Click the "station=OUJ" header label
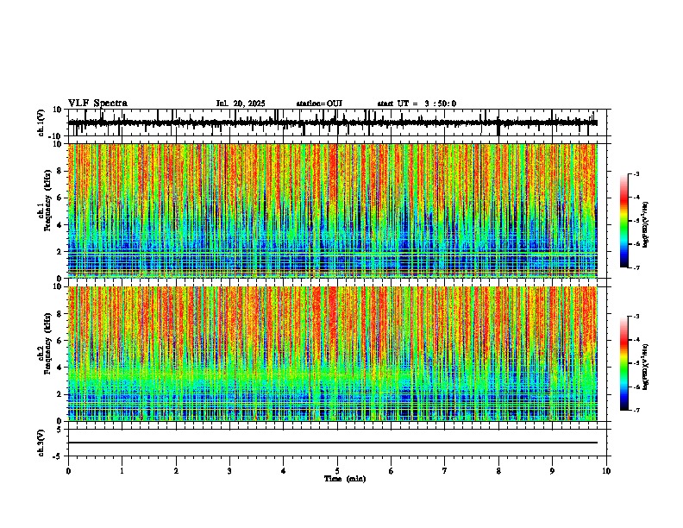Screen dimensions: 683x528 pos(319,104)
